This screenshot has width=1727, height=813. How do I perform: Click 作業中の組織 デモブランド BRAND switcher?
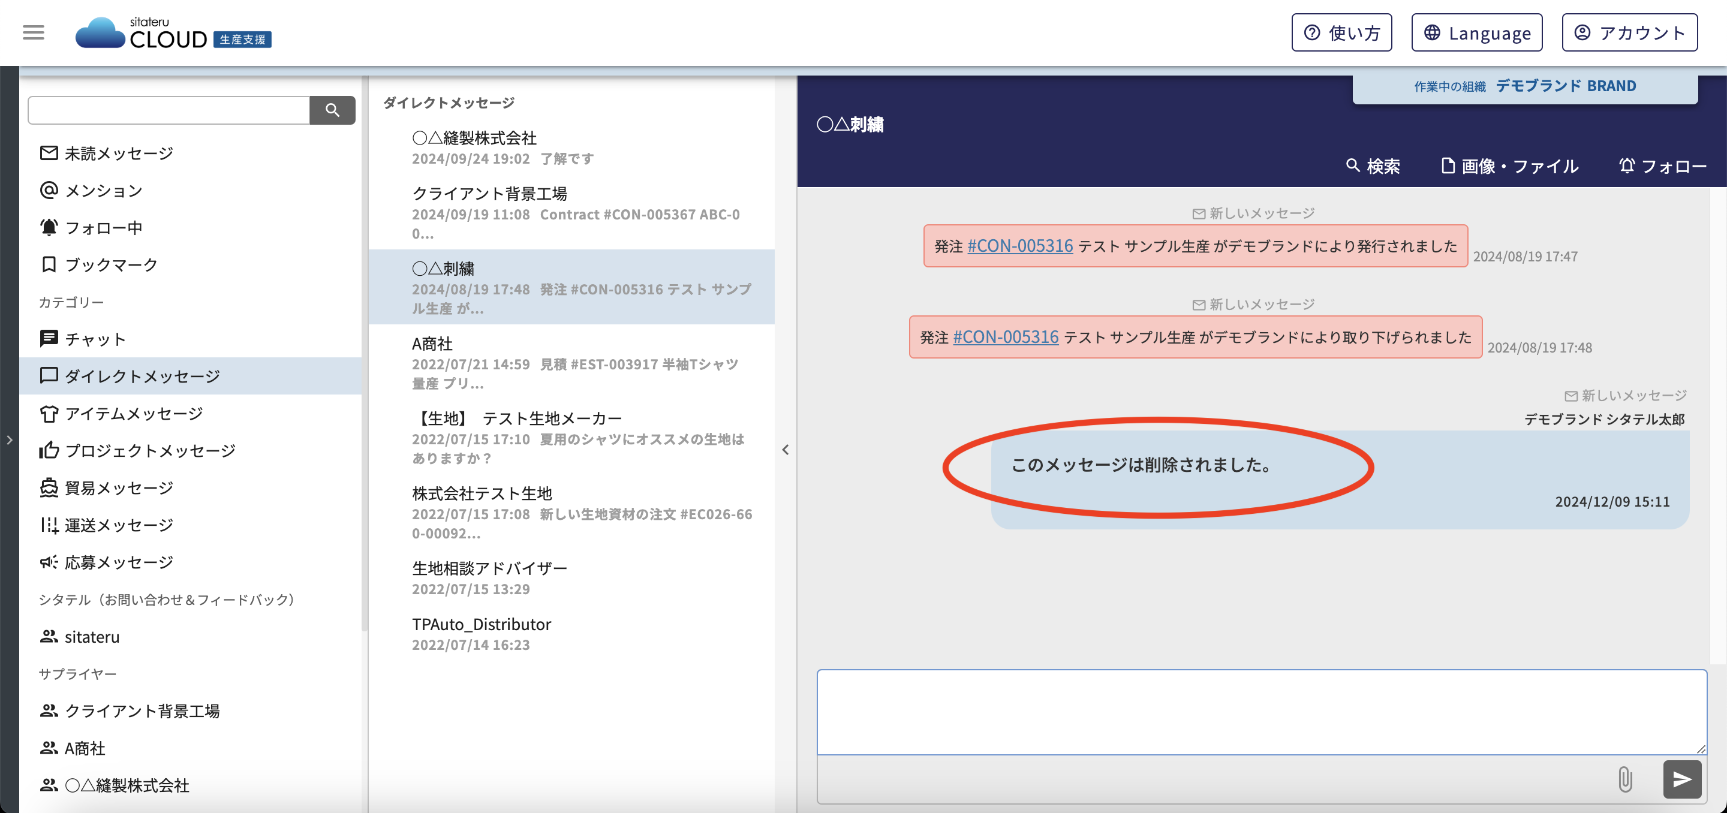1525,86
